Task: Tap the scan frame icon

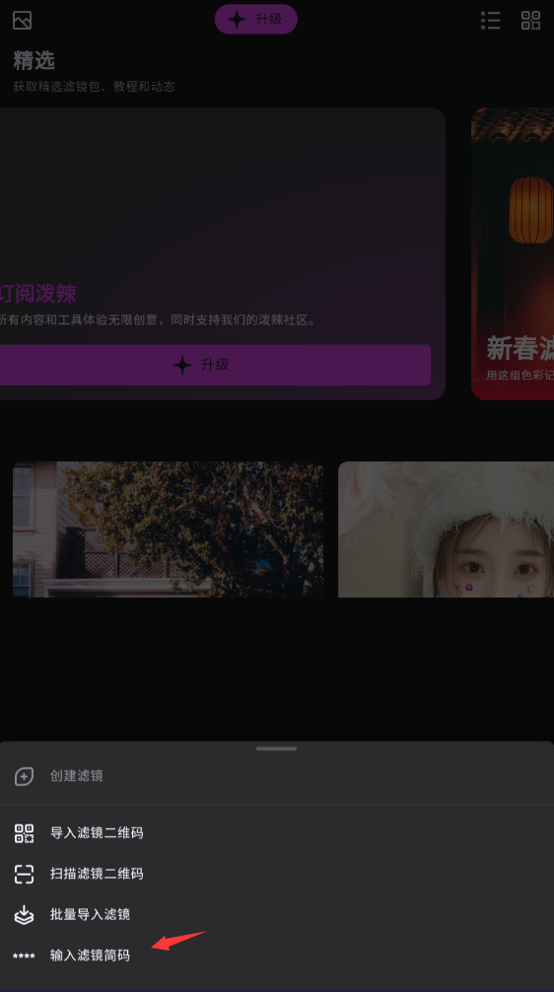Action: click(24, 874)
